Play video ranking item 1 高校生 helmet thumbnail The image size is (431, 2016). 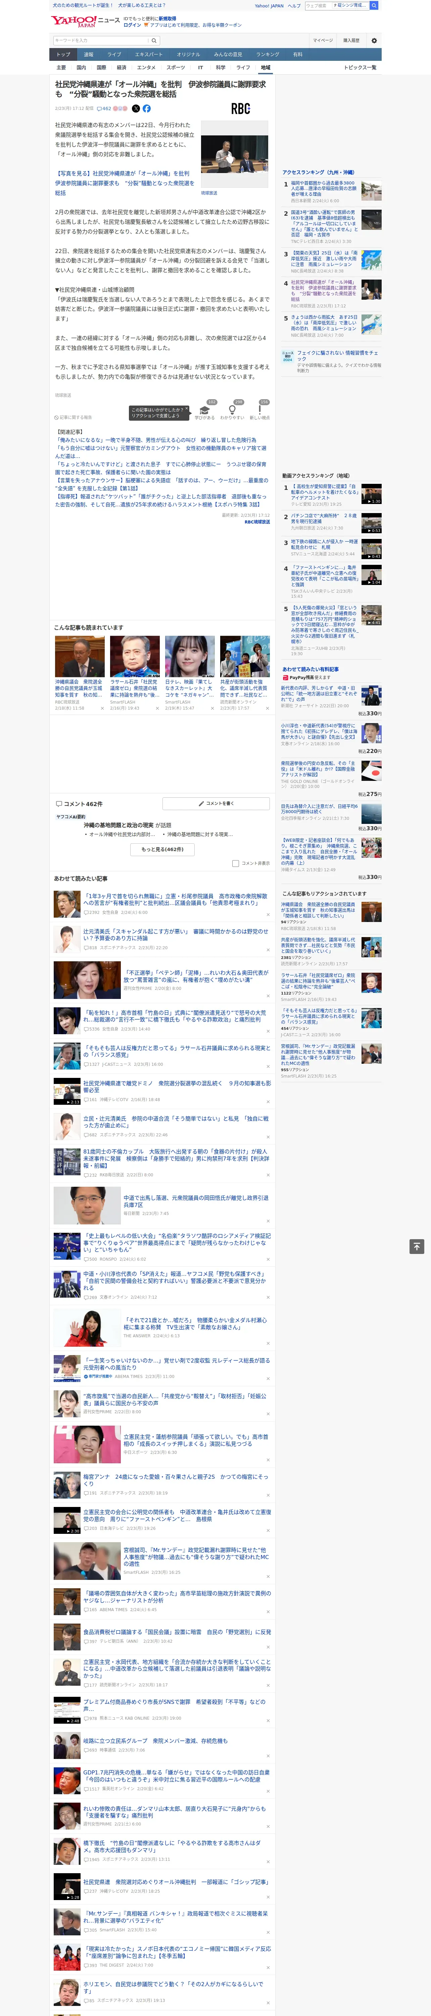coord(371,494)
